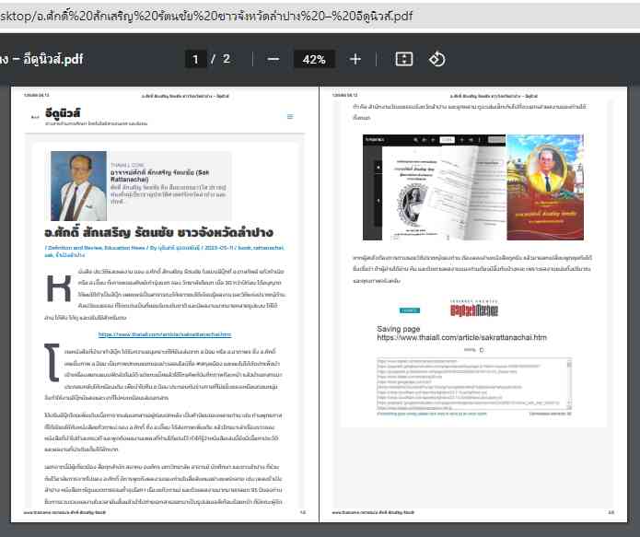Click the 42% zoom level field
Screen dimensions: 640x537
click(x=314, y=59)
